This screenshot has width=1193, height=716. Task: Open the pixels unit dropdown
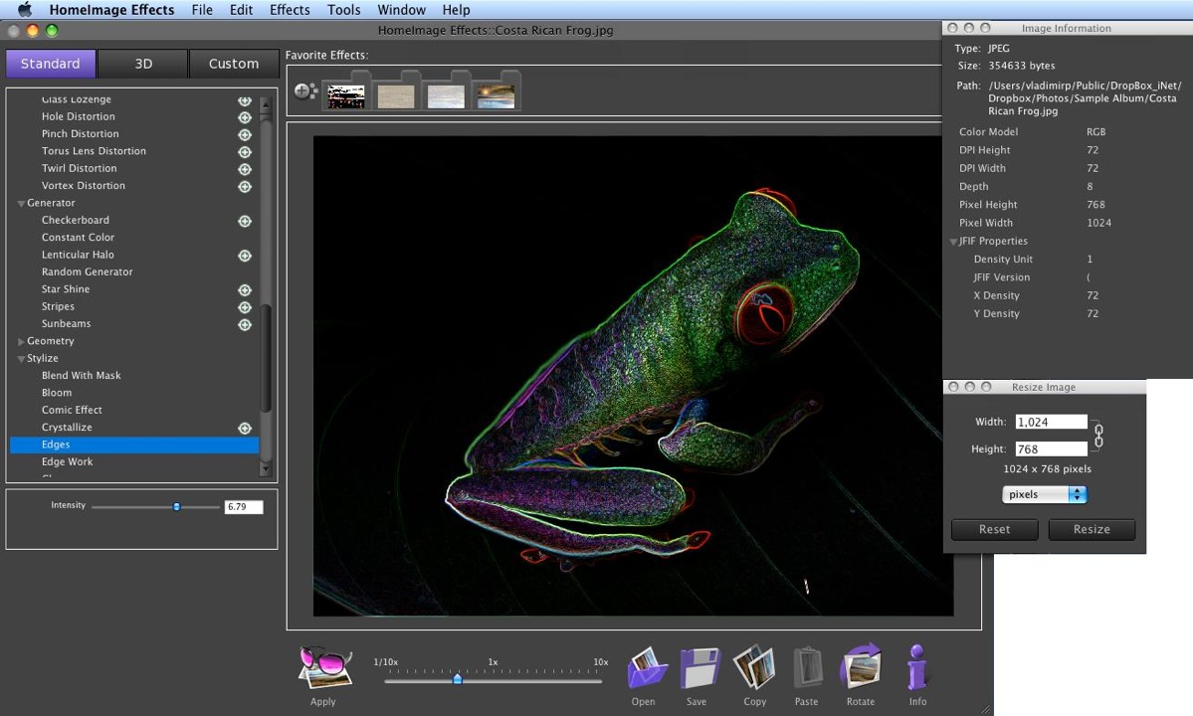[x=1044, y=494]
